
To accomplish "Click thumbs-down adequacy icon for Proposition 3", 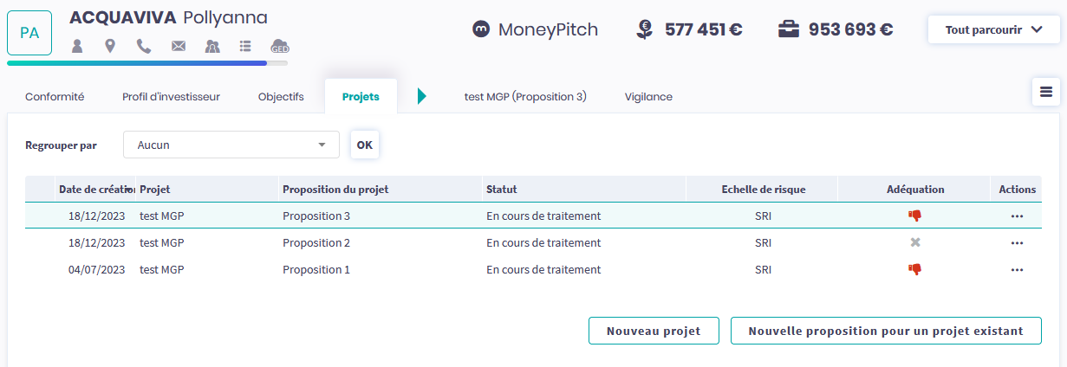I will point(914,216).
